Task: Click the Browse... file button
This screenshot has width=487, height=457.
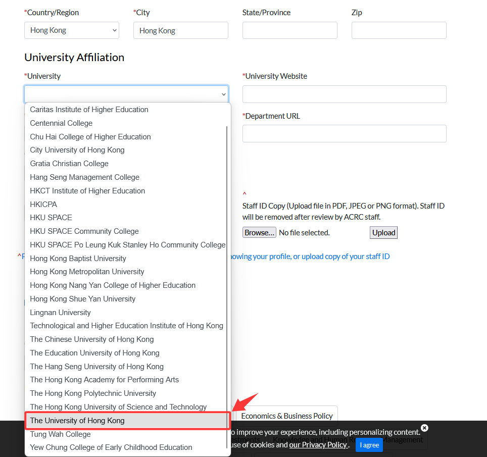Action: pos(259,232)
